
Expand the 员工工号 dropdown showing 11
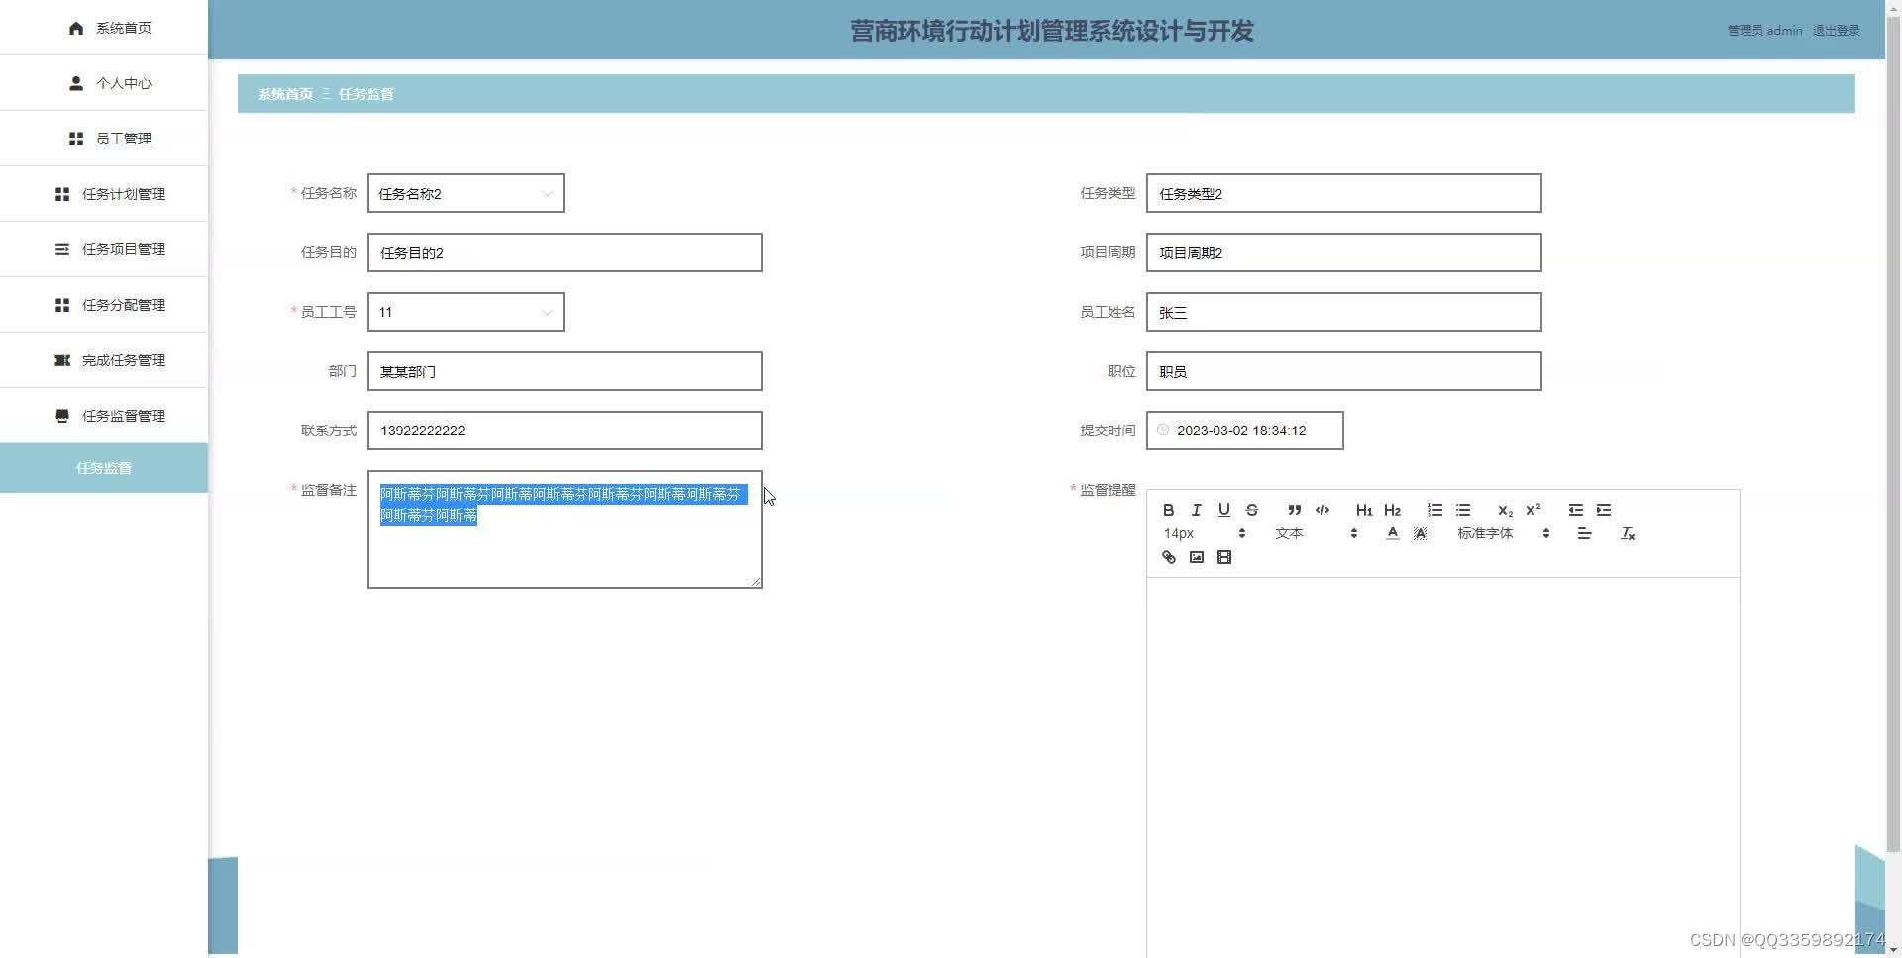coord(465,312)
